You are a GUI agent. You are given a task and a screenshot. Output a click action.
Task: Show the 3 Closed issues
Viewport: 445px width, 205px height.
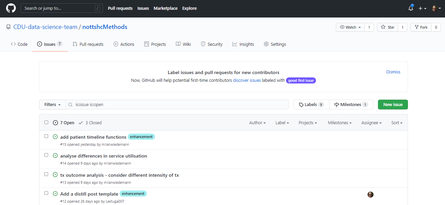click(90, 123)
